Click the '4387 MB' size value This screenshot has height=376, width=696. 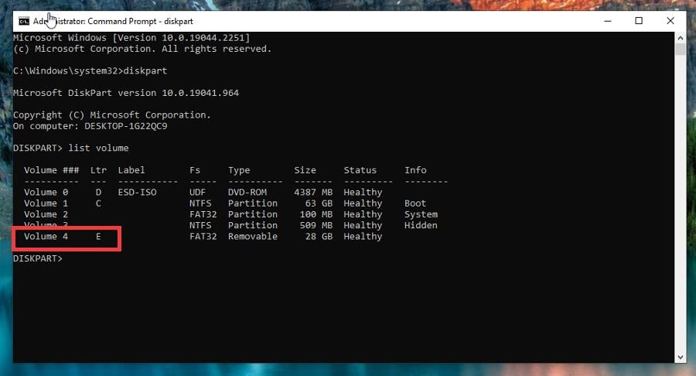pos(313,192)
